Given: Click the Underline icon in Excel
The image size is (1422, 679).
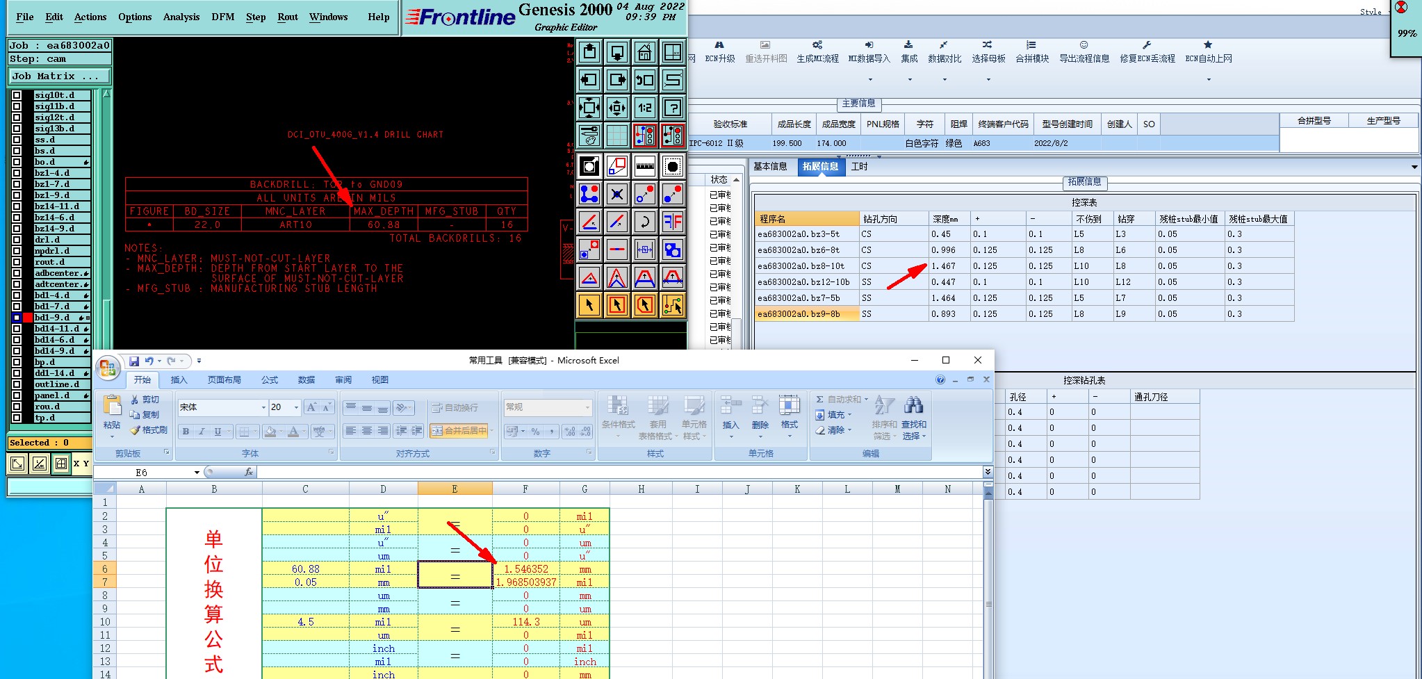Looking at the screenshot, I should 218,432.
